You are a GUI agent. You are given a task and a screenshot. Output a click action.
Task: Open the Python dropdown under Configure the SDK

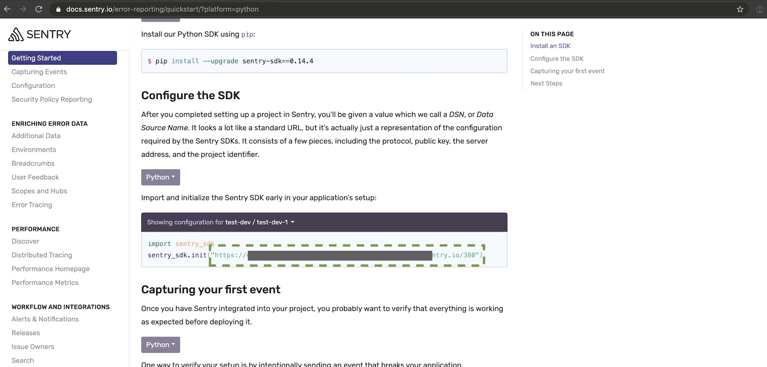pos(161,177)
